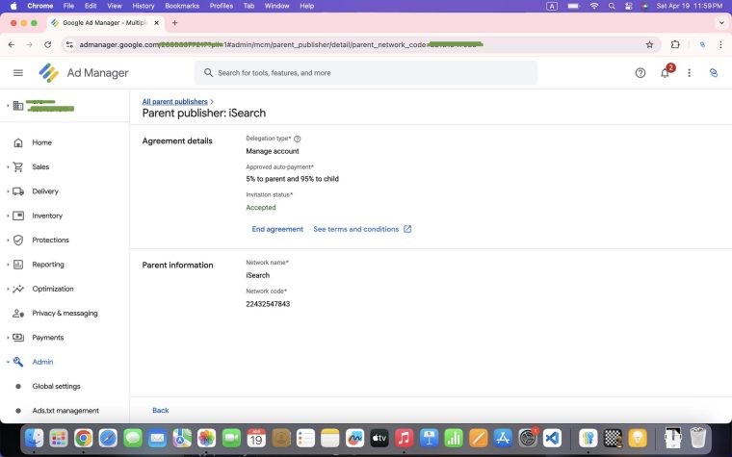The image size is (732, 457).
Task: Open the Ad Manager more options menu
Action: (x=689, y=73)
